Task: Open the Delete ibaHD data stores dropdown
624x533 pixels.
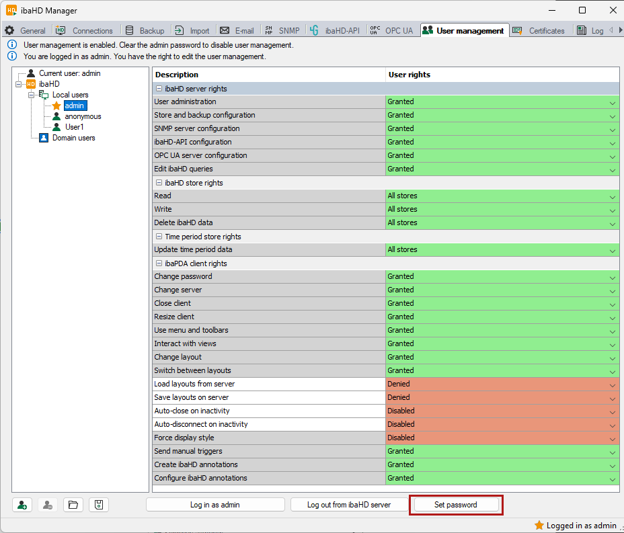Action: pyautogui.click(x=612, y=223)
